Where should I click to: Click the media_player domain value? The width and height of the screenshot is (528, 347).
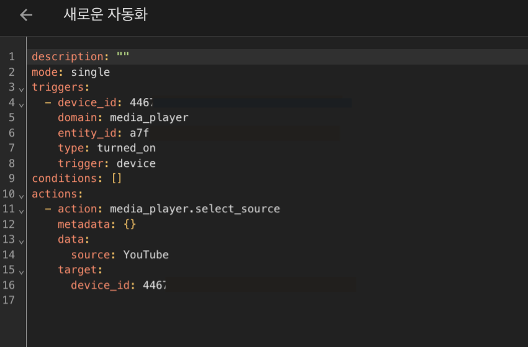click(x=149, y=117)
